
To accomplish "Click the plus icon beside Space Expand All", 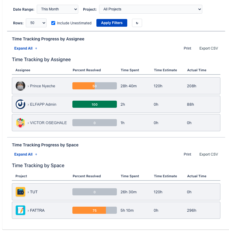I will pos(36,154).
